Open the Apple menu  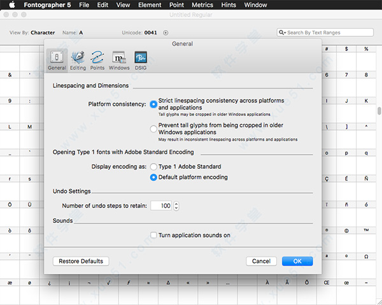click(11, 4)
